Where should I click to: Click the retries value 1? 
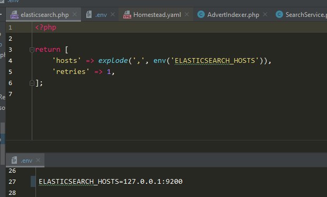(108, 72)
